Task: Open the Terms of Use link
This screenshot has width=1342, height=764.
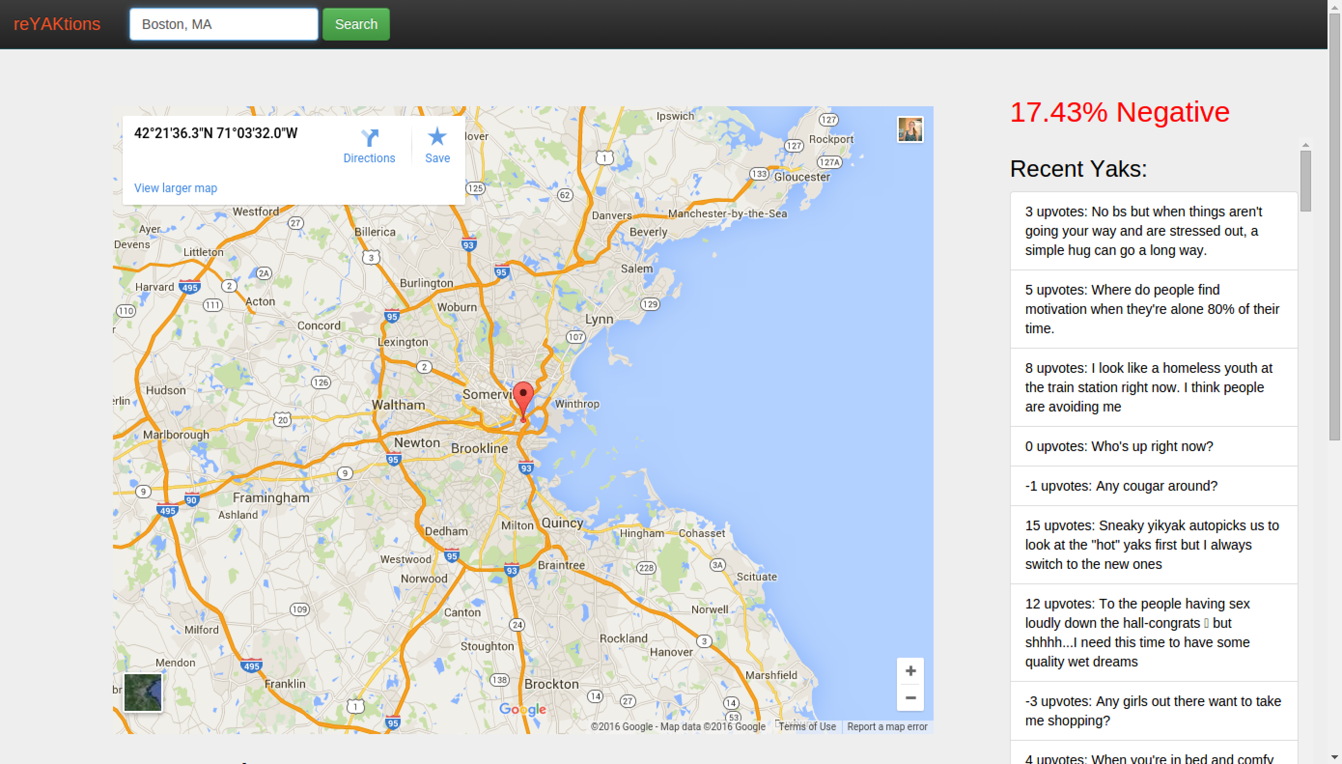Action: point(807,727)
